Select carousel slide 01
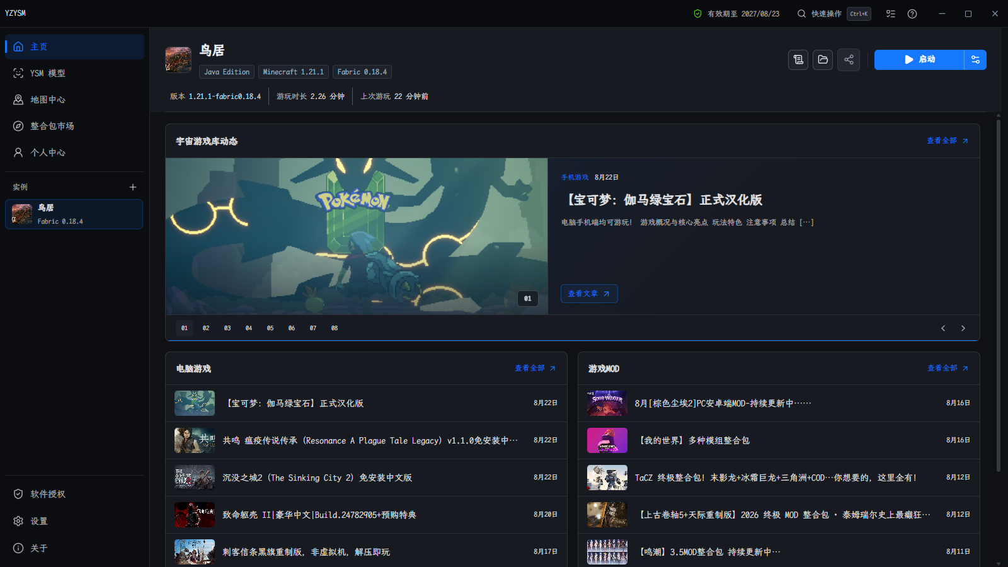The height and width of the screenshot is (567, 1008). pos(185,328)
